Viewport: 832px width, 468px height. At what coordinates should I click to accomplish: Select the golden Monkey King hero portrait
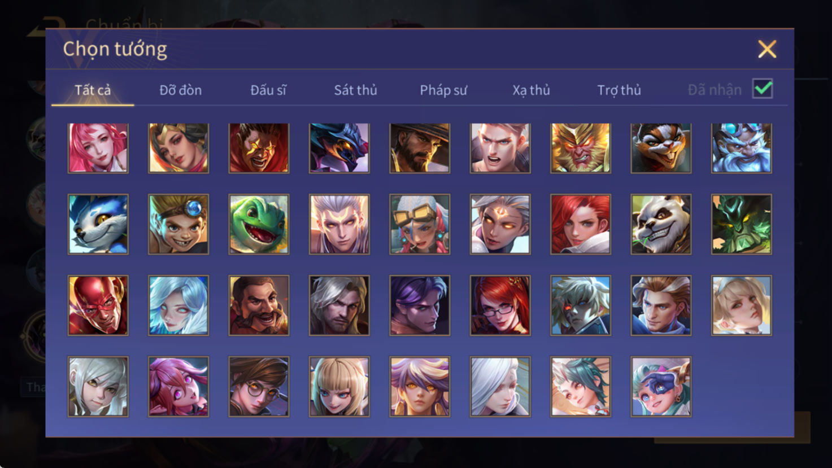[x=581, y=148]
